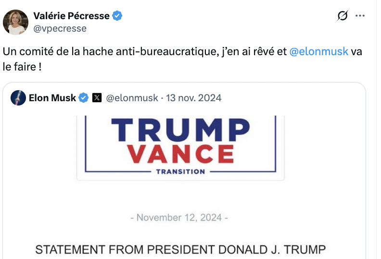
Task: Click the grey @elonmusk handle in the quoted tweet
Action: pyautogui.click(x=132, y=98)
